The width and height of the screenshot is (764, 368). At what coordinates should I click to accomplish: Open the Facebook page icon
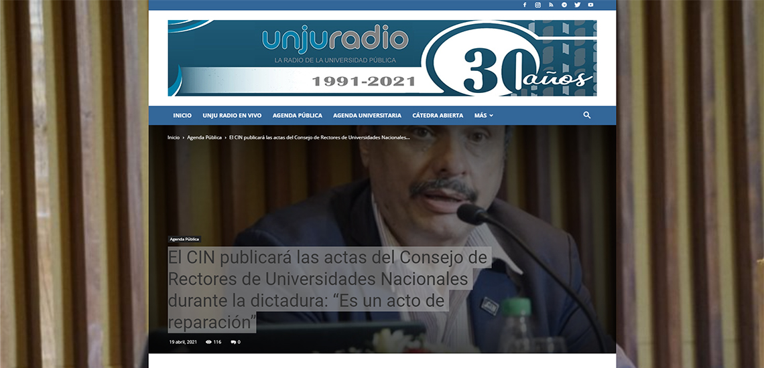click(525, 5)
